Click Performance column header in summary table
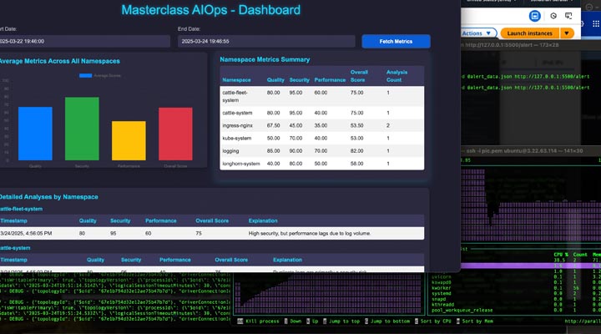The width and height of the screenshot is (601, 334). tap(330, 80)
